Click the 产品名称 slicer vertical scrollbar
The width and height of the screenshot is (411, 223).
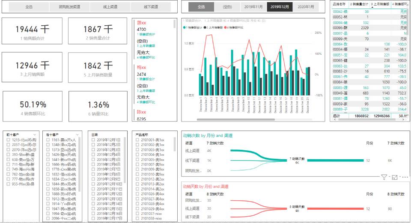[175, 144]
